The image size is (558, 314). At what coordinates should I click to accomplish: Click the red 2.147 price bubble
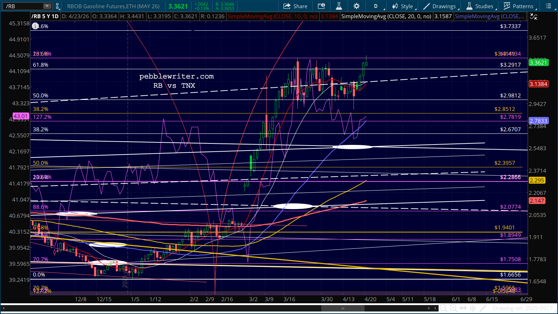tap(537, 201)
